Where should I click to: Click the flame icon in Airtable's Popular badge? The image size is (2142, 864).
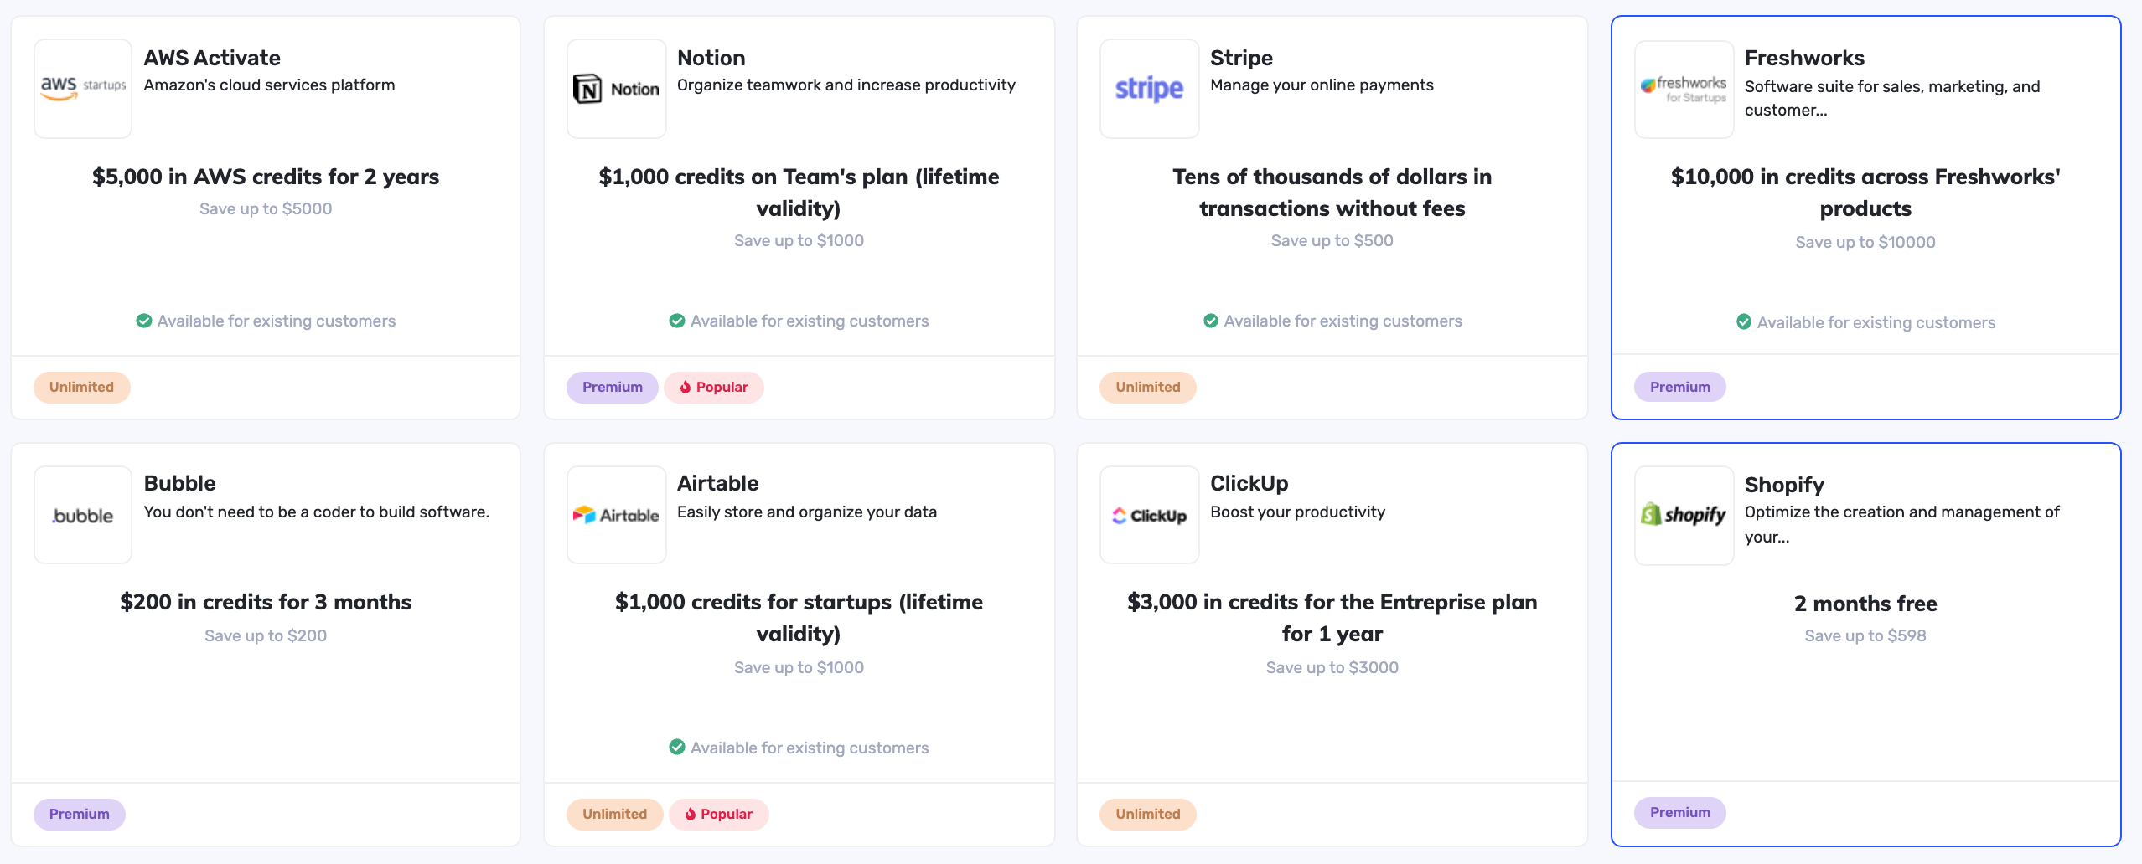click(x=691, y=814)
